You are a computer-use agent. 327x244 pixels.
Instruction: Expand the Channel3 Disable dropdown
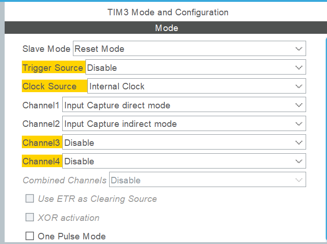point(184,142)
